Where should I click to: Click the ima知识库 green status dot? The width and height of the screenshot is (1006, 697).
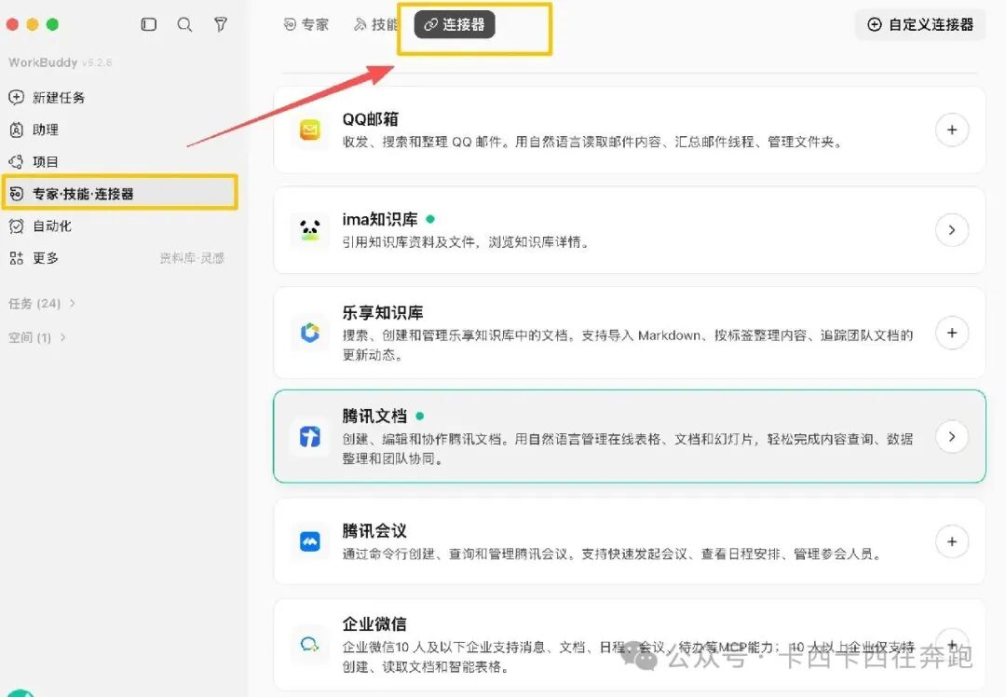[430, 219]
